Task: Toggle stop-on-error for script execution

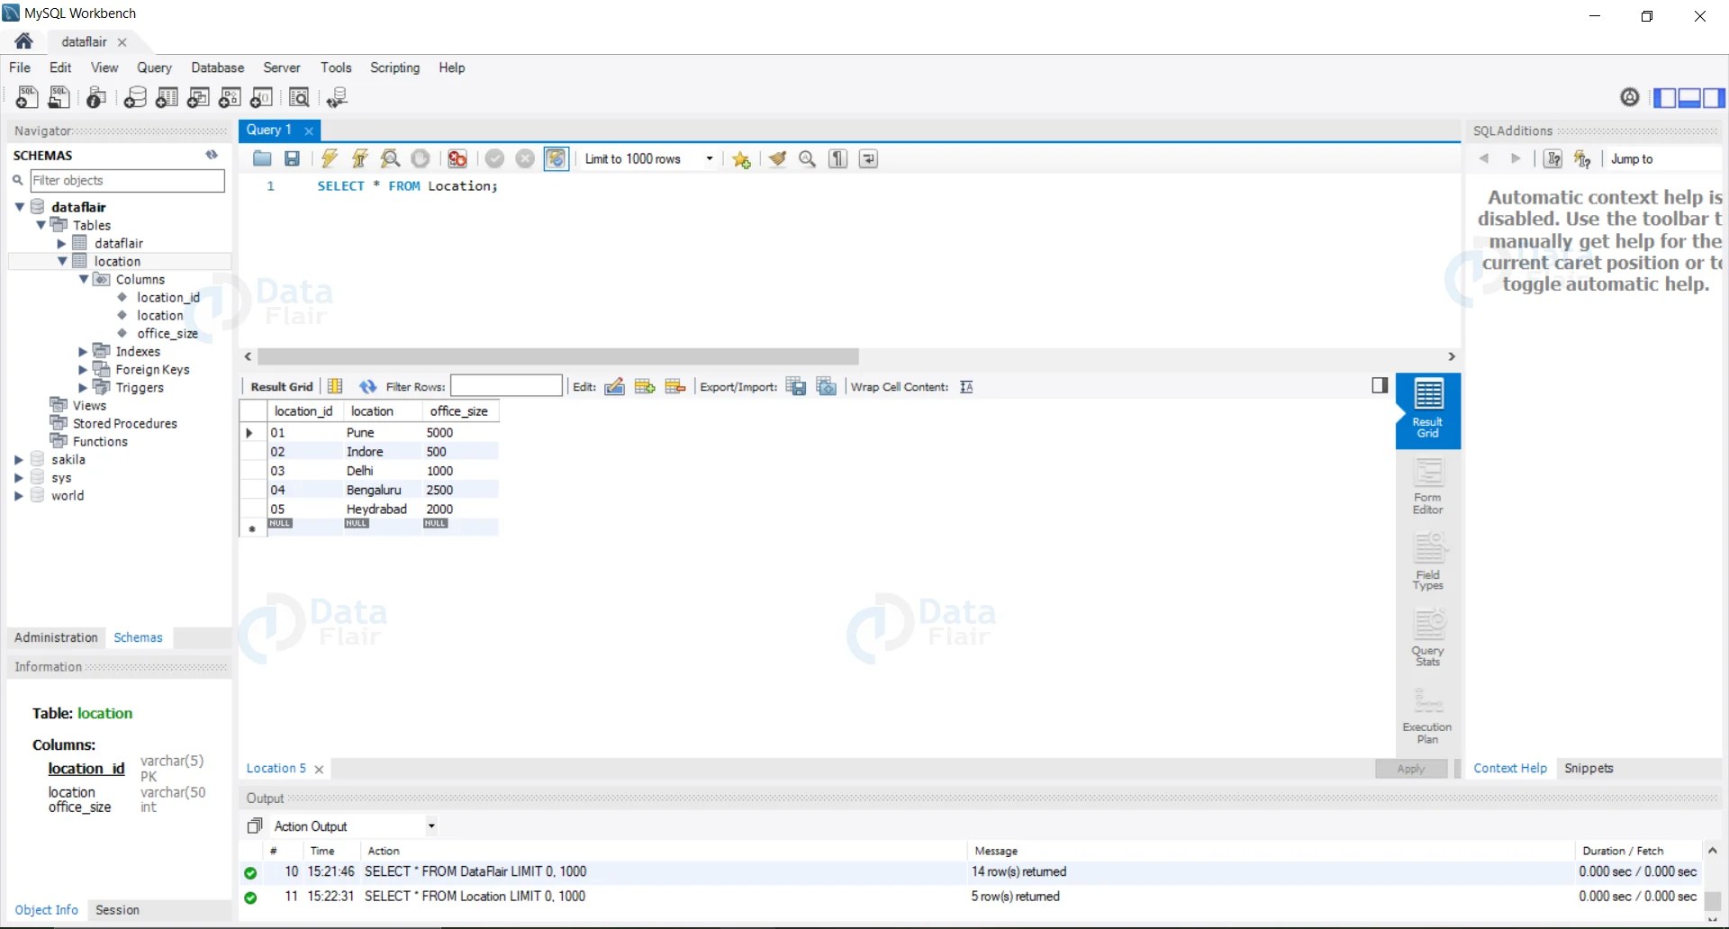Action: pos(457,159)
